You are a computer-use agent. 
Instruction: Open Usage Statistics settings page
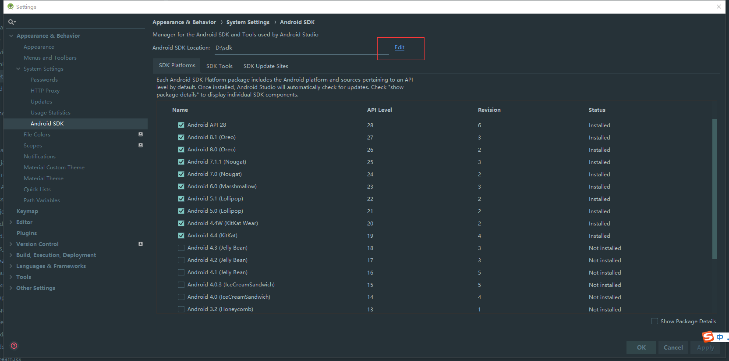coord(50,113)
